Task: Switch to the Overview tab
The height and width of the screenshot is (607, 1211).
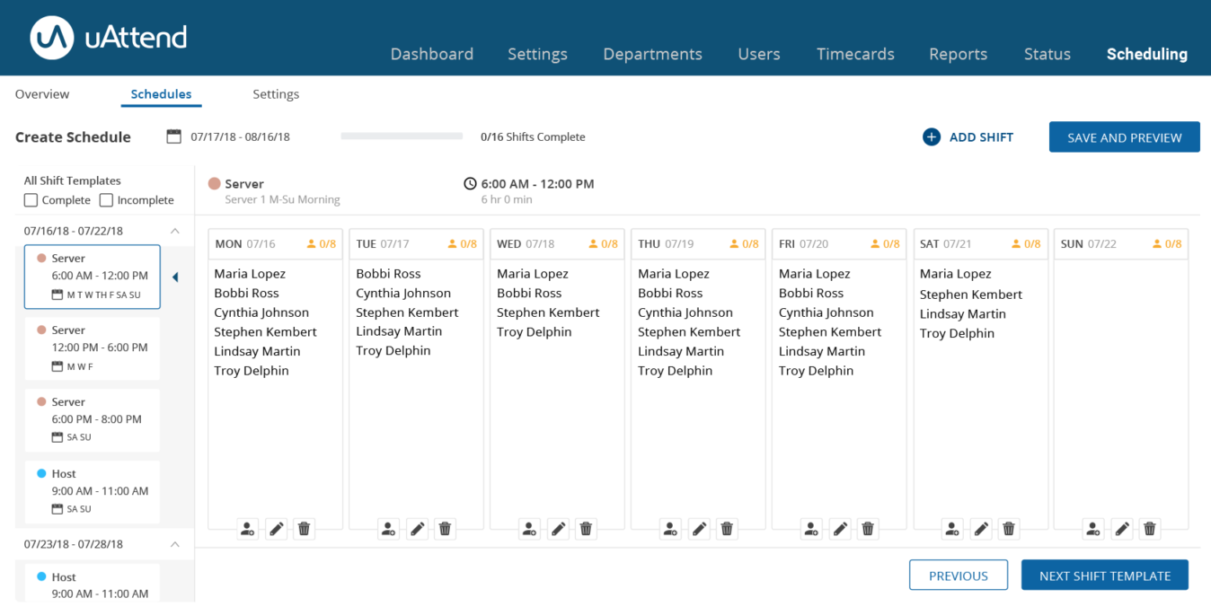Action: pos(42,94)
